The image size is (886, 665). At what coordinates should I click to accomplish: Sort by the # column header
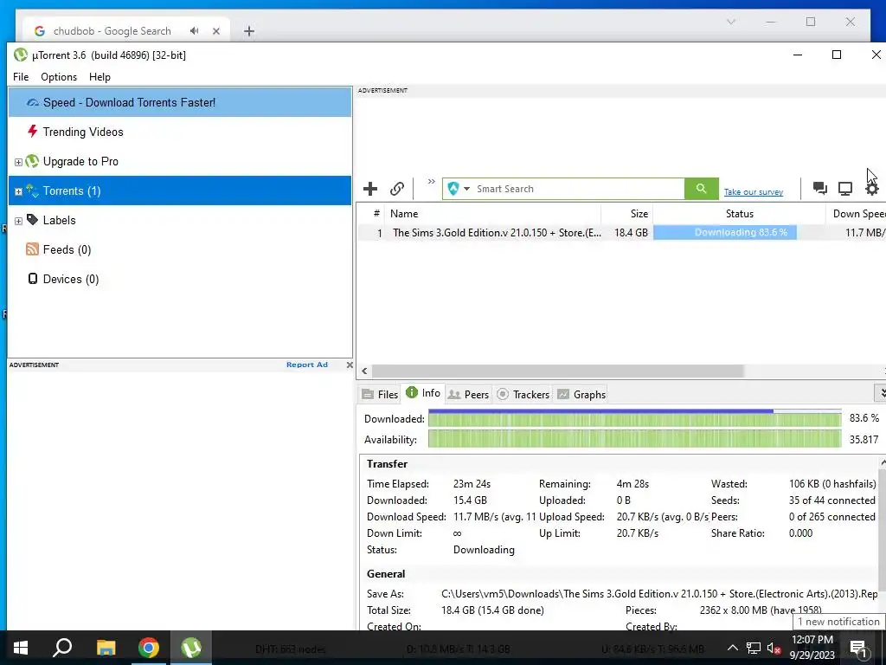coord(371,214)
